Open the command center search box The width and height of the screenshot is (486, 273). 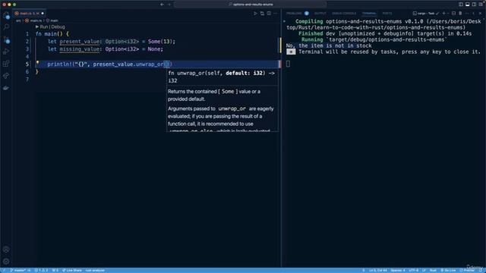click(251, 5)
